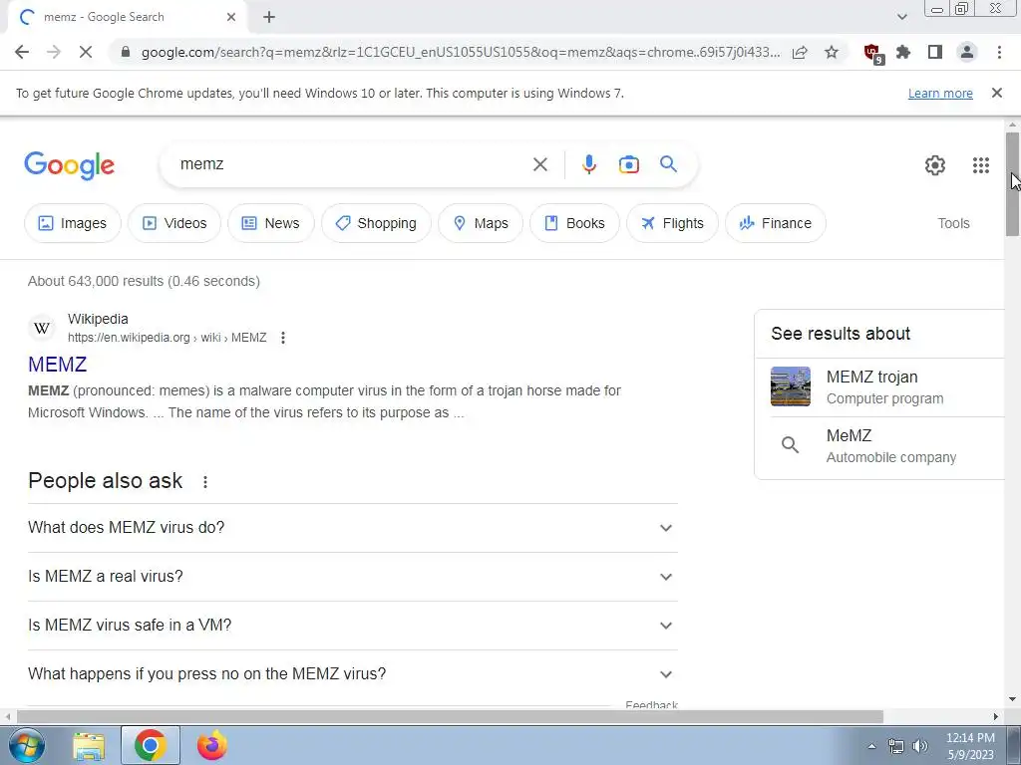
Task: Show hidden system tray icons
Action: click(871, 746)
